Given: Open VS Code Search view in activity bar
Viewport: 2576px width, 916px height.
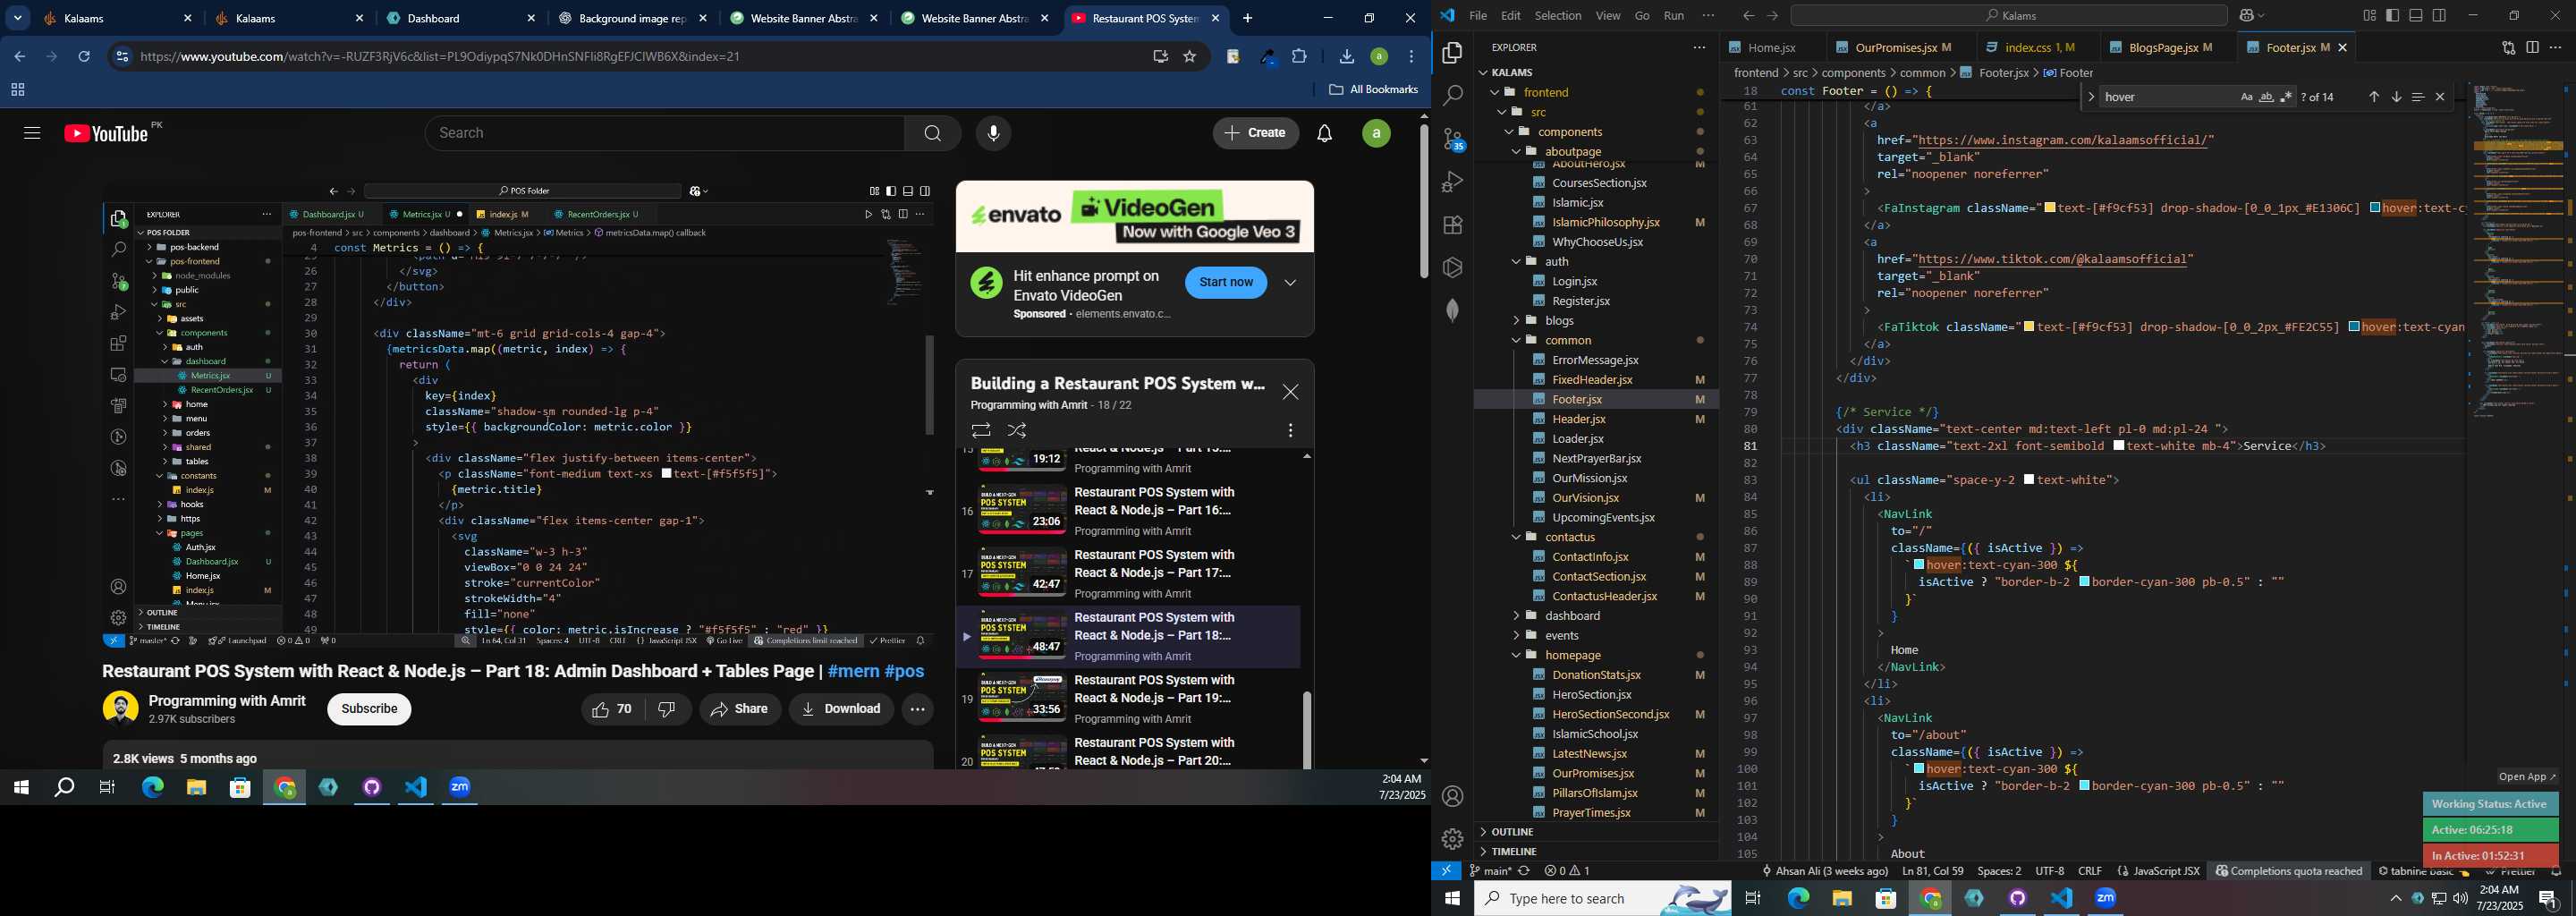Looking at the screenshot, I should point(1452,96).
